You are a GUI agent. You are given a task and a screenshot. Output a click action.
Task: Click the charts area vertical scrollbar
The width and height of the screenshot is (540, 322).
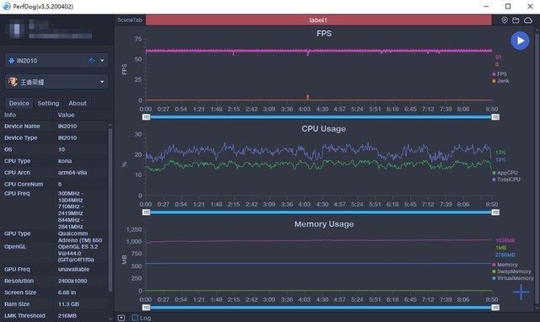pyautogui.click(x=537, y=169)
